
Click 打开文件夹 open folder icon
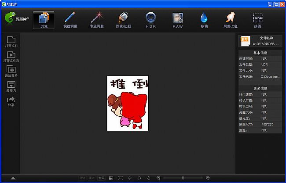tap(12, 57)
